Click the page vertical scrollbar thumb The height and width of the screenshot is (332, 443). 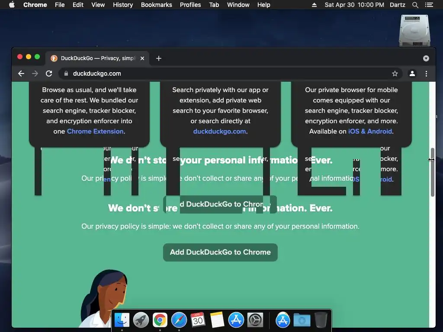[432, 172]
